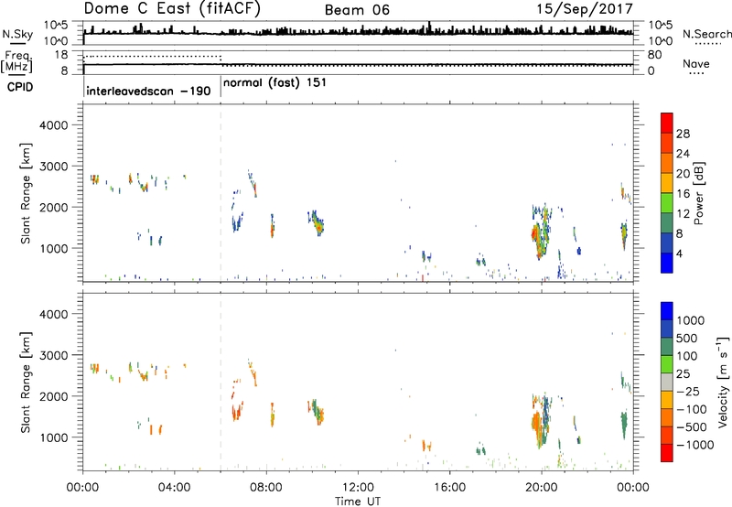Click the 'Dome C East (fitACF)' title
The image size is (732, 507).
pyautogui.click(x=172, y=9)
